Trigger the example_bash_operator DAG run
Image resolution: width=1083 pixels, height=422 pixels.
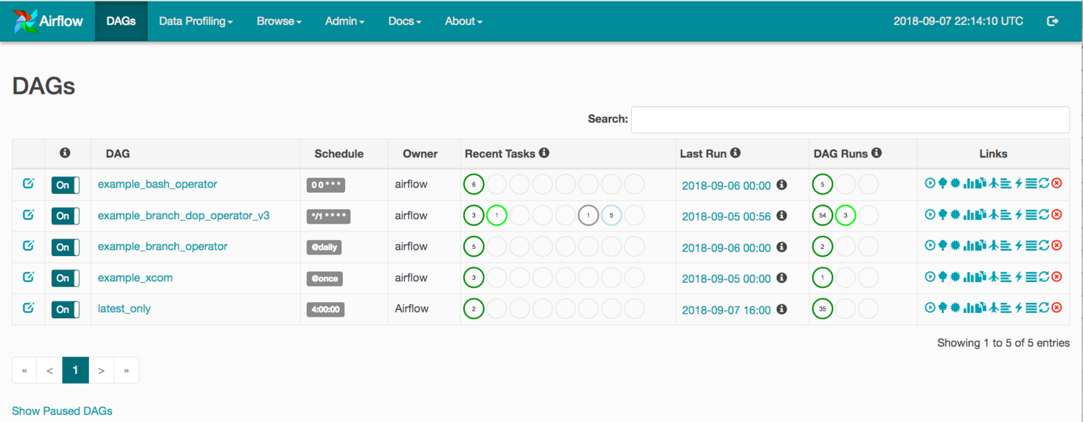coord(930,183)
